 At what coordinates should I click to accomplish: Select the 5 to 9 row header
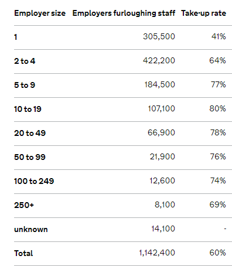(25, 85)
